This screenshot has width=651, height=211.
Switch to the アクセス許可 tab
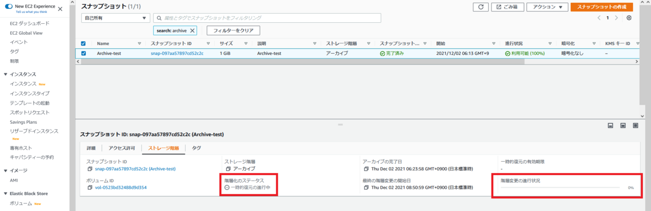pos(122,148)
